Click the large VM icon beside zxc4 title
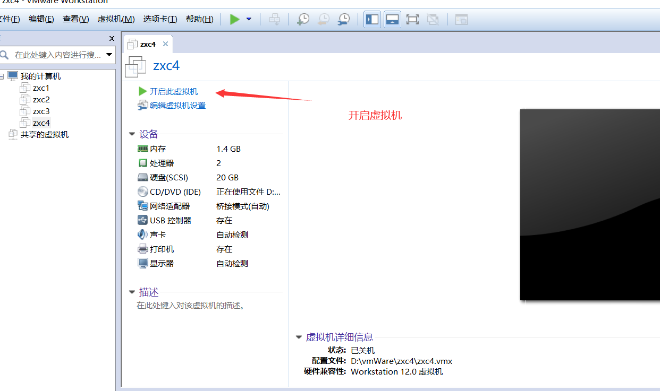660x391 pixels. pos(135,67)
